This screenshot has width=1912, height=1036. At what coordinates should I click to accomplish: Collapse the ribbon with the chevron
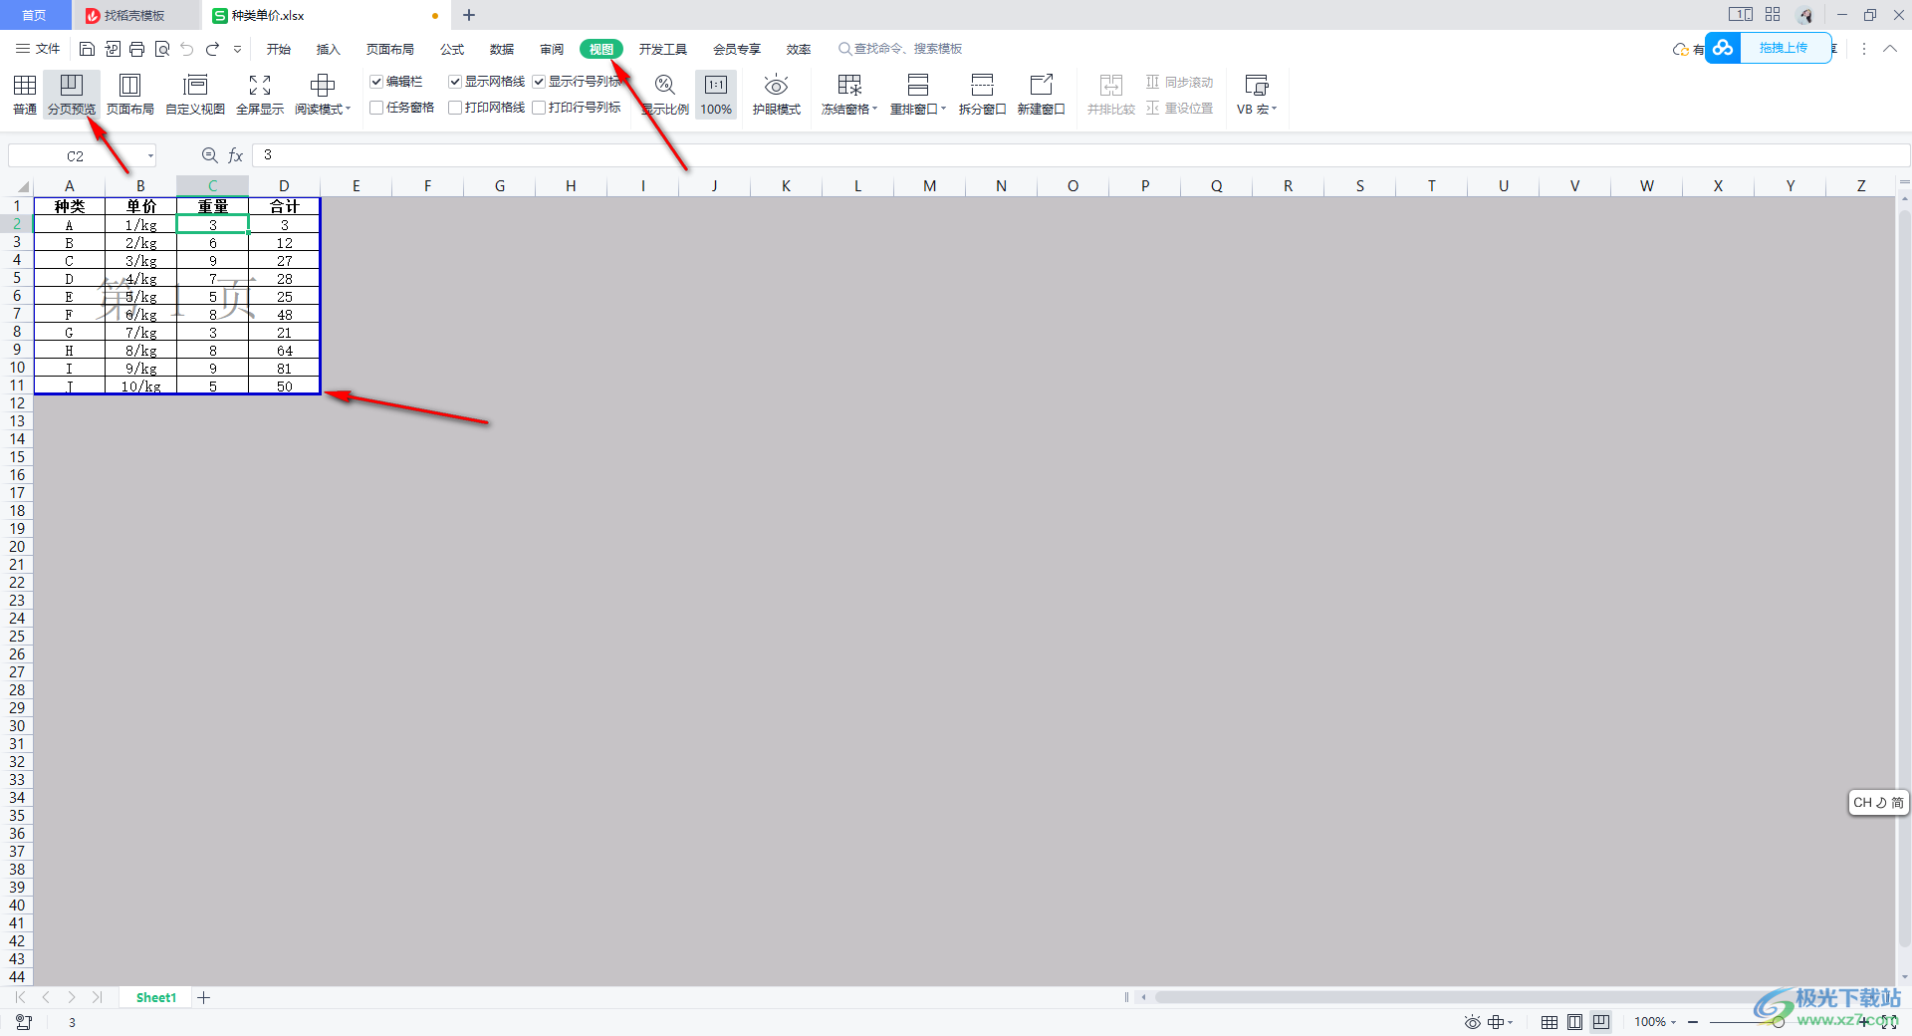pos(1889,49)
